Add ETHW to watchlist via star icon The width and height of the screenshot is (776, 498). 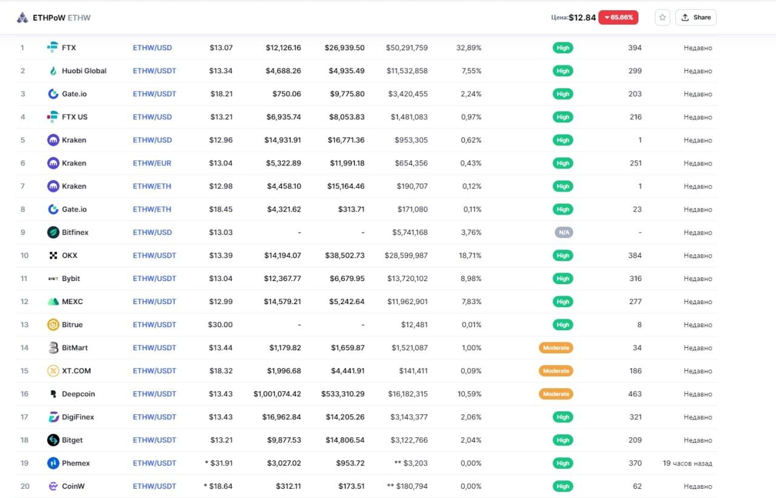tap(663, 18)
